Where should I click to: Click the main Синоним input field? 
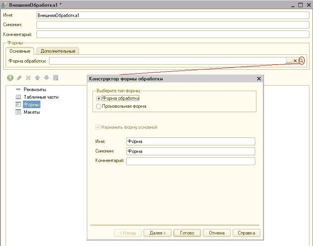pyautogui.click(x=173, y=25)
